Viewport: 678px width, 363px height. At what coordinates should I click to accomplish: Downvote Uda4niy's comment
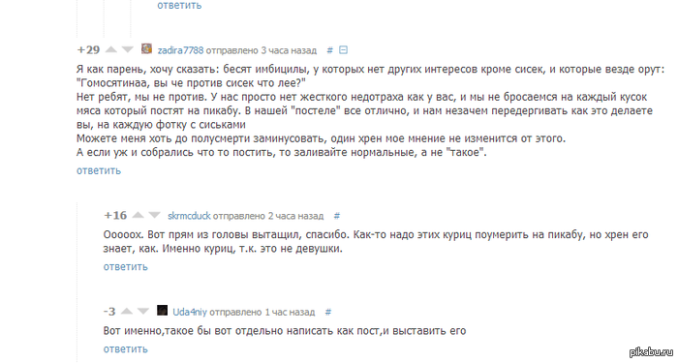tap(143, 311)
